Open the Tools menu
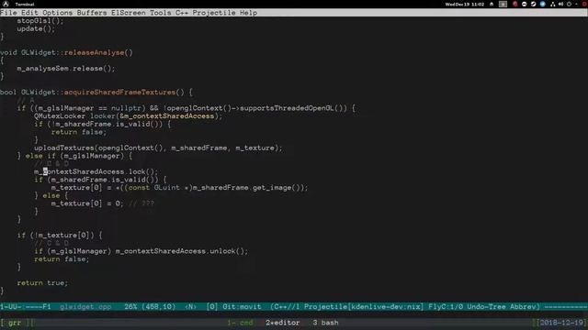The width and height of the screenshot is (588, 330). coord(161,13)
